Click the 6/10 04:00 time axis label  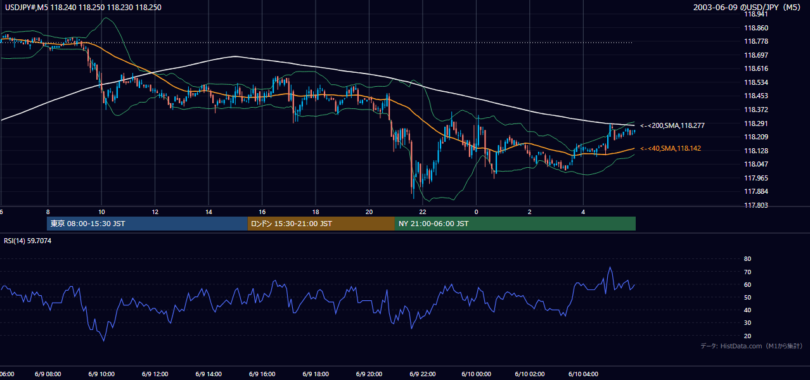click(582, 374)
